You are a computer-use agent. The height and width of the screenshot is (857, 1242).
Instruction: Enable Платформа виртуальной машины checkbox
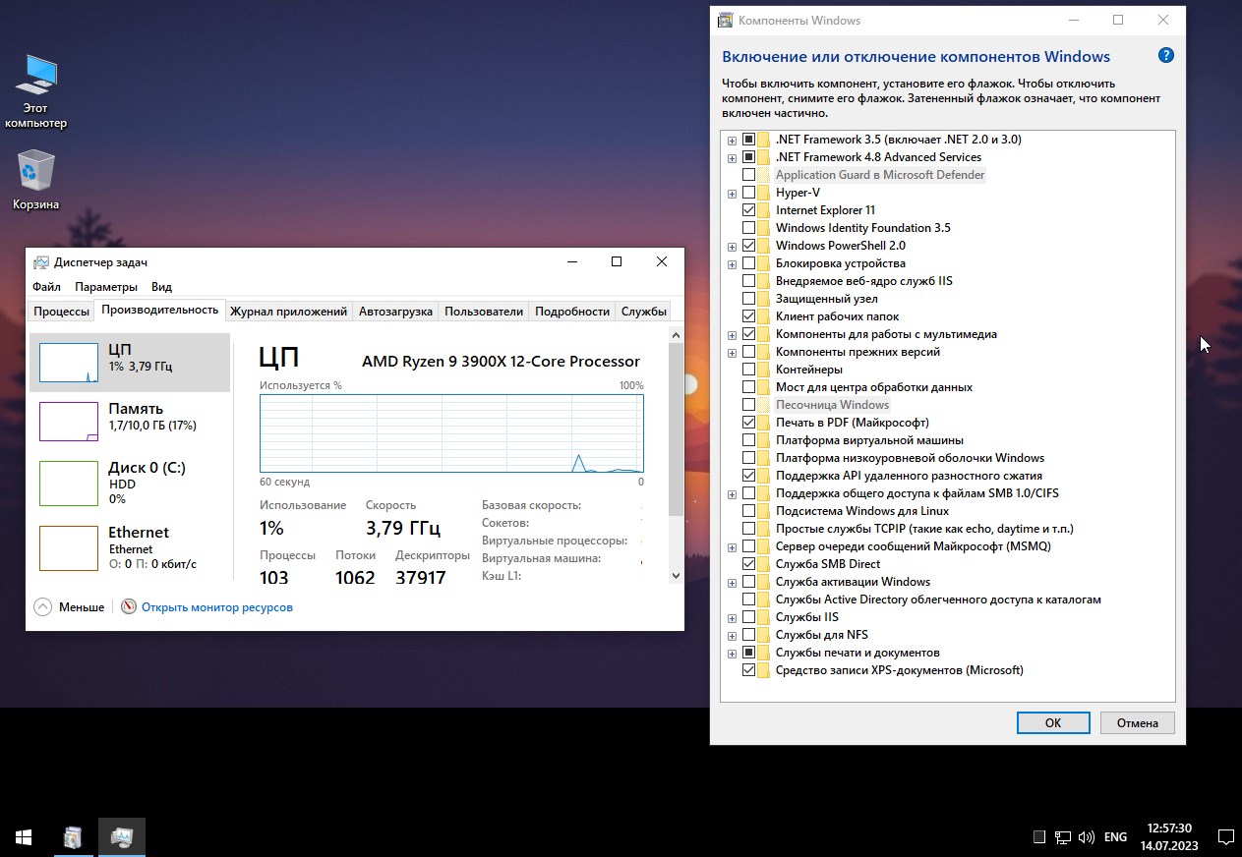click(x=749, y=440)
